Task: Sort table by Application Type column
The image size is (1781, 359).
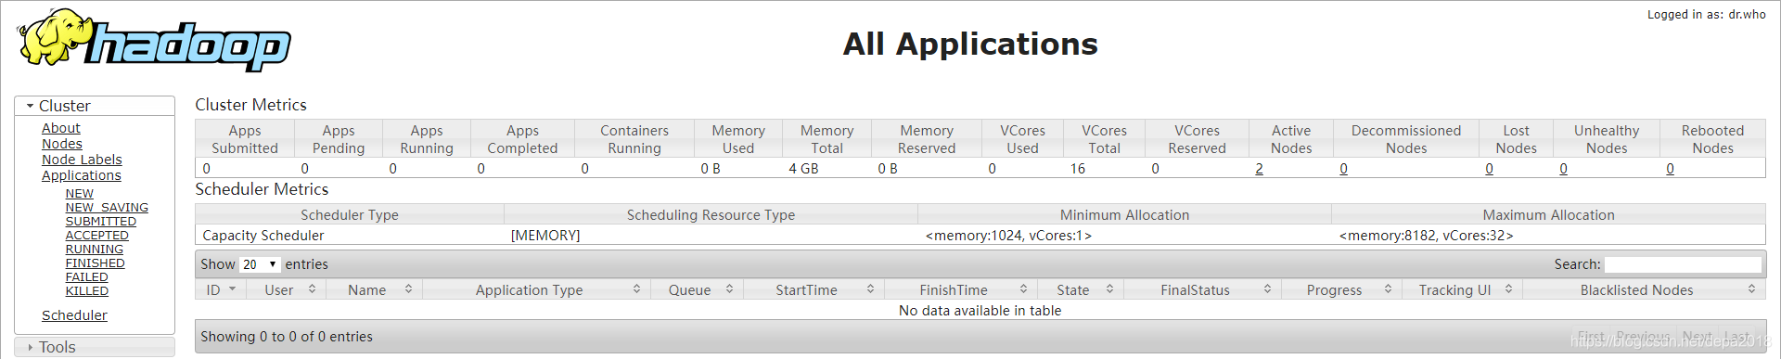Action: tap(535, 290)
